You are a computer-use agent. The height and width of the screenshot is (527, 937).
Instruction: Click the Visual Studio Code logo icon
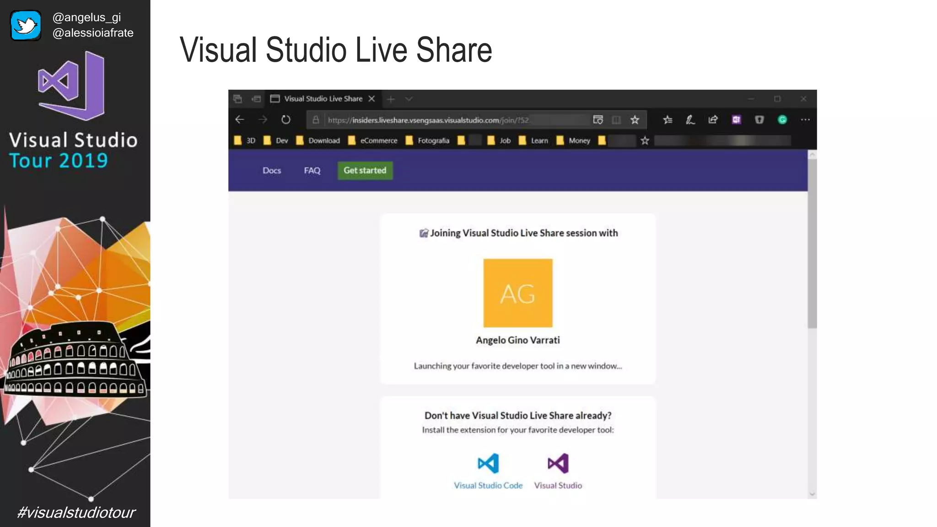click(x=488, y=463)
